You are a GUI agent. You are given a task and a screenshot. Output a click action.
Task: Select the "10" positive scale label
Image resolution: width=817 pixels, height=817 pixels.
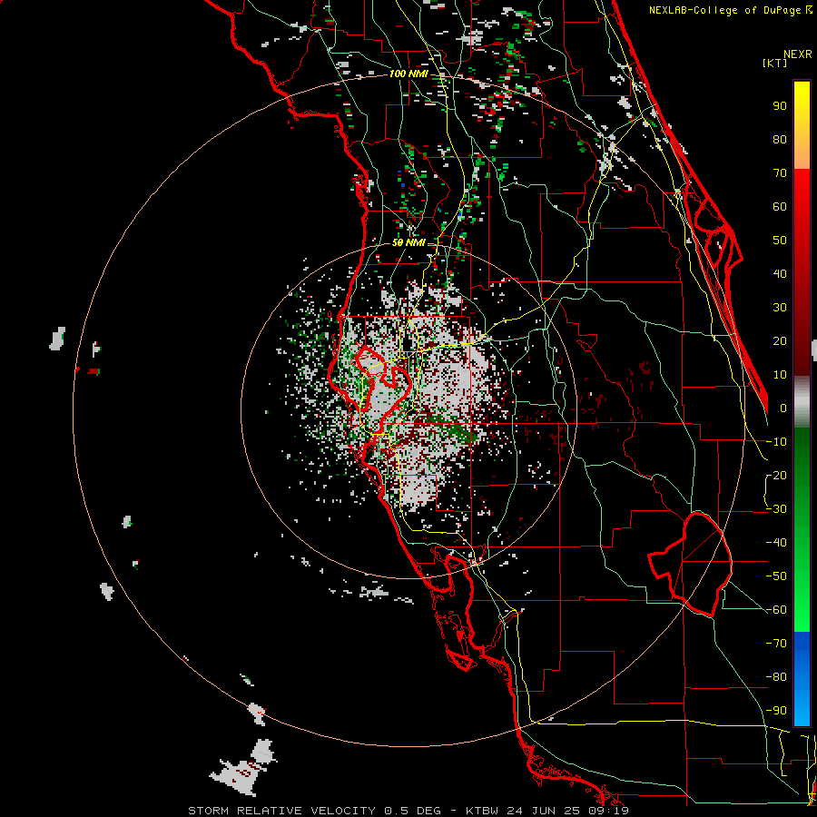(780, 375)
